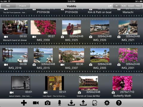Image resolution: width=143 pixels, height=107 pixels.
Task: Select the Projects tab
Action: click(23, 6)
